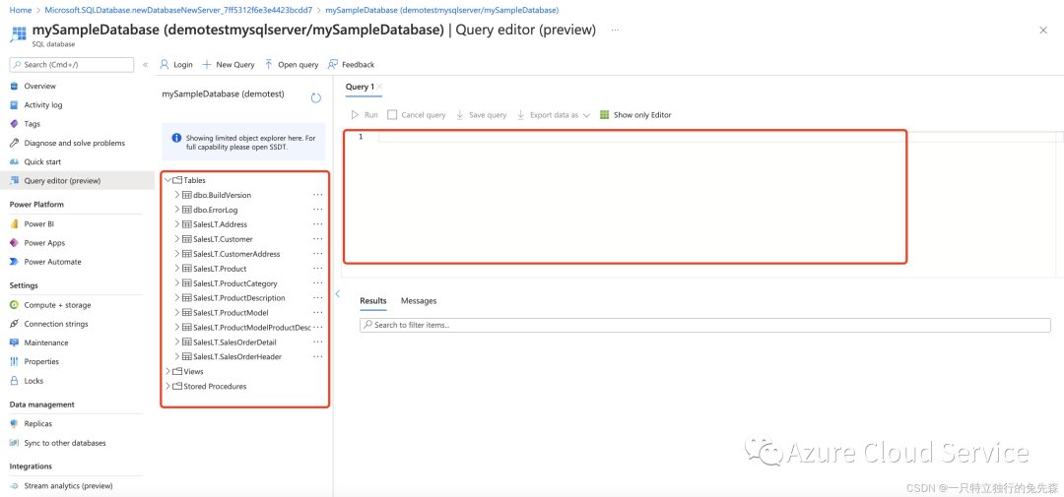The image size is (1064, 497).
Task: Open more options for dbo.BuildVersion
Action: [317, 195]
